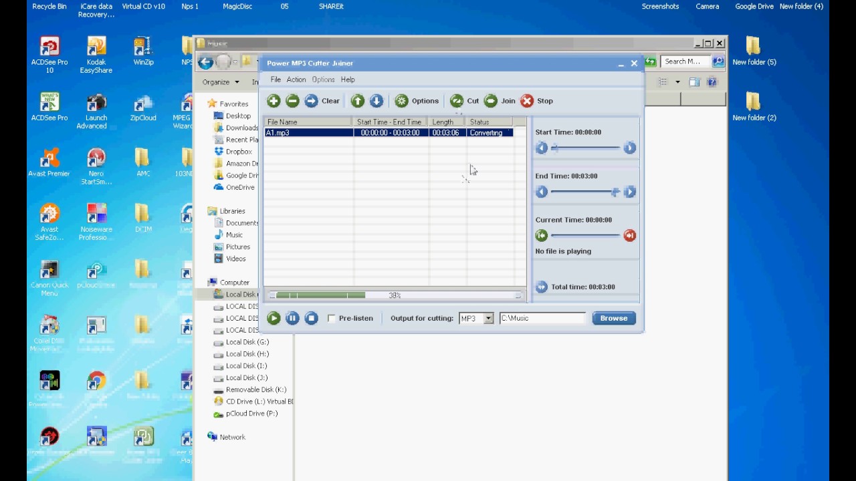Select Libraries in Explorer sidebar

(x=226, y=211)
